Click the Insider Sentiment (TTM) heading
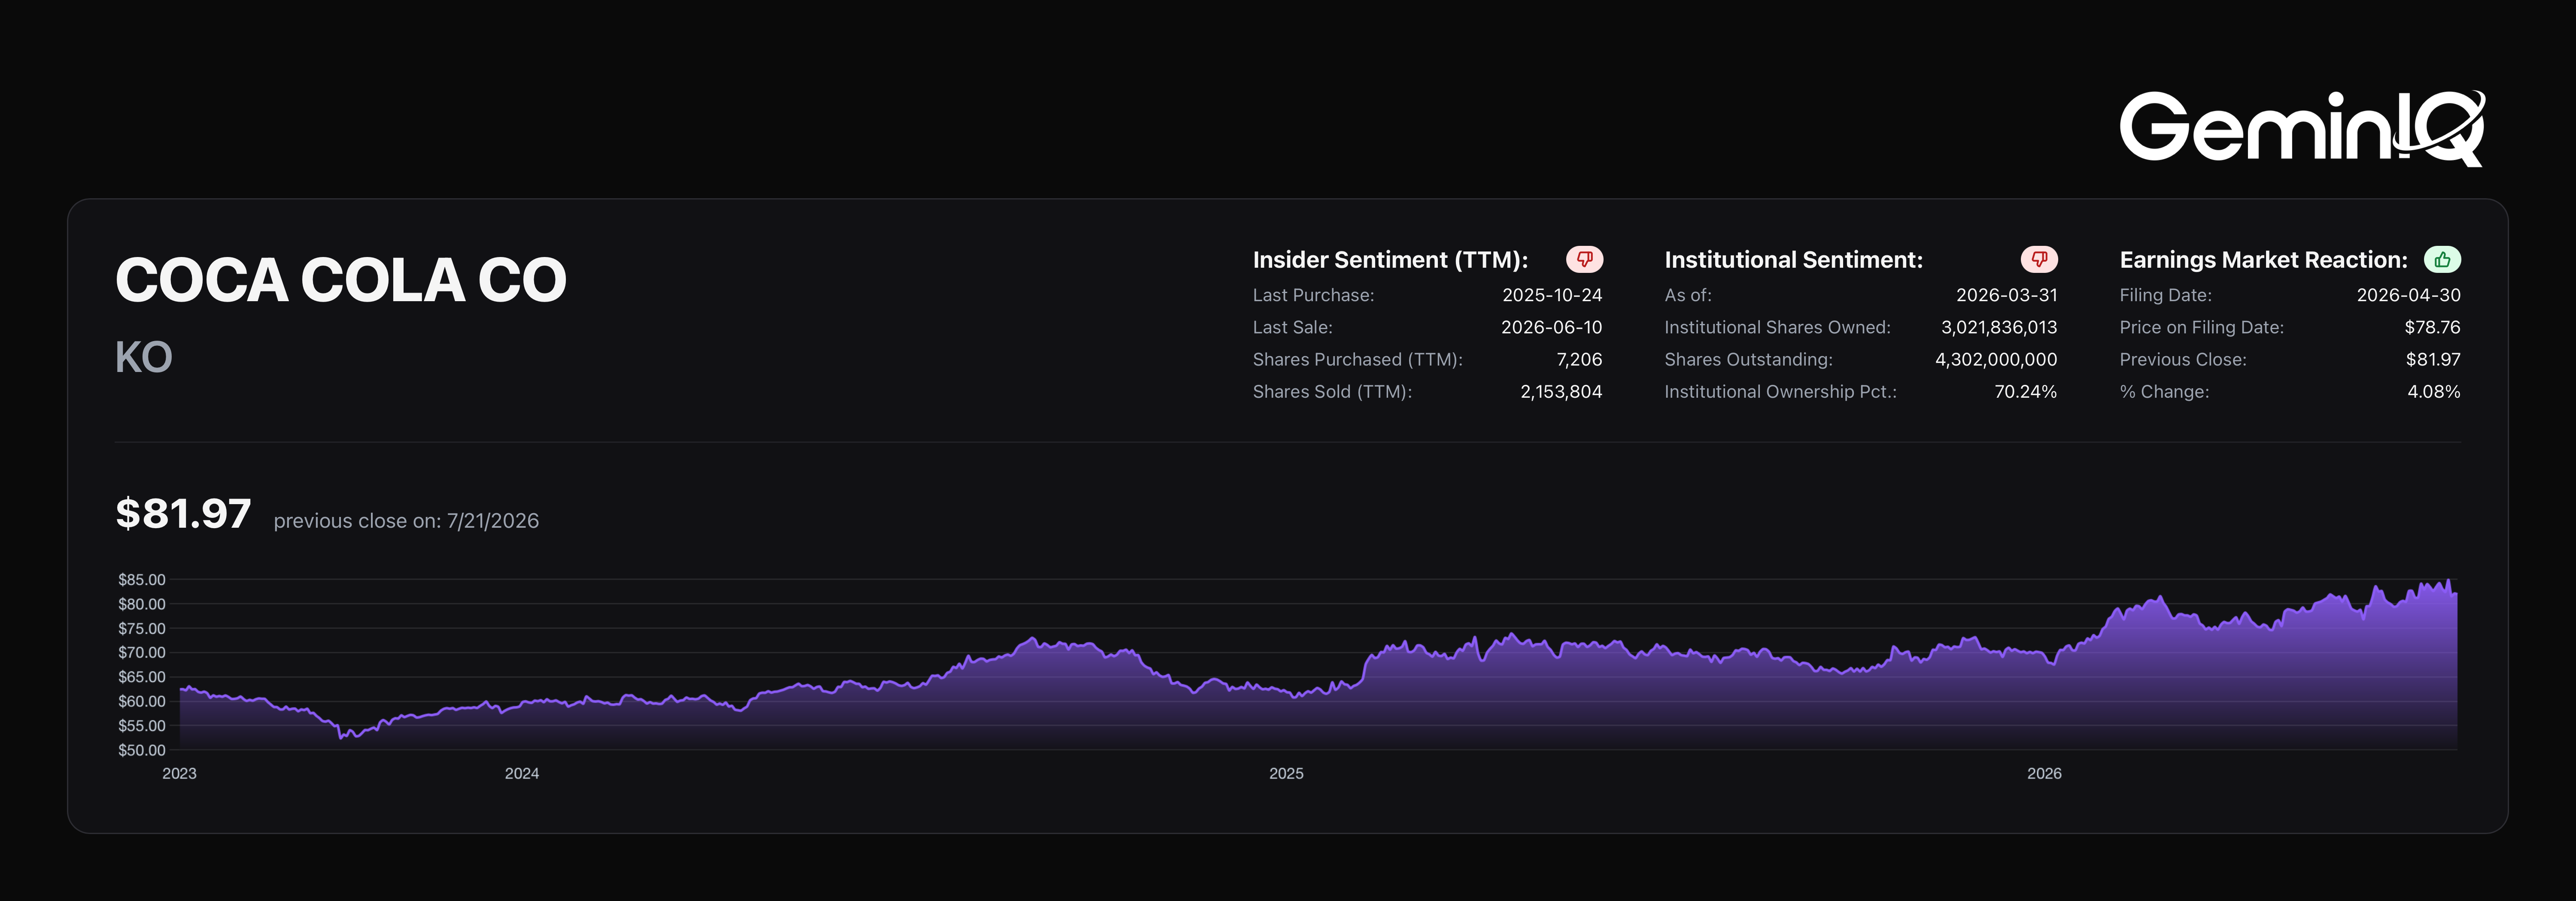The width and height of the screenshot is (2576, 901). (x=1390, y=260)
